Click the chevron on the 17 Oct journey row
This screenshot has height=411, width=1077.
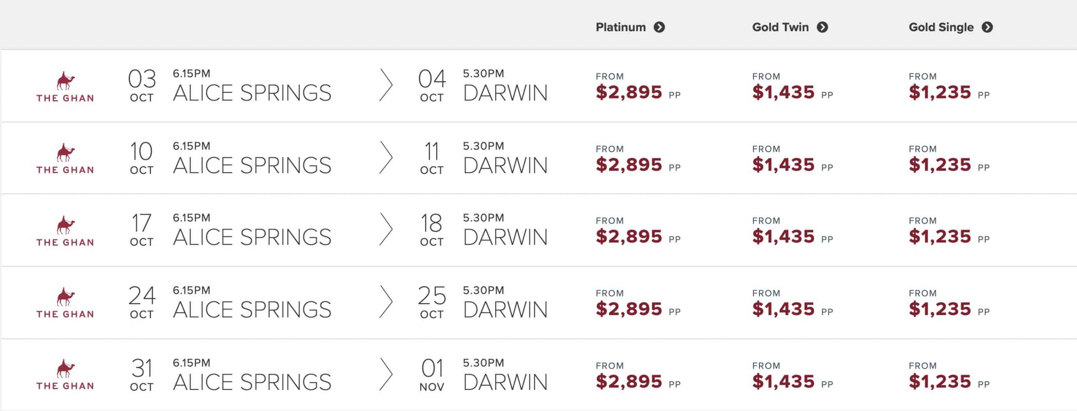386,229
